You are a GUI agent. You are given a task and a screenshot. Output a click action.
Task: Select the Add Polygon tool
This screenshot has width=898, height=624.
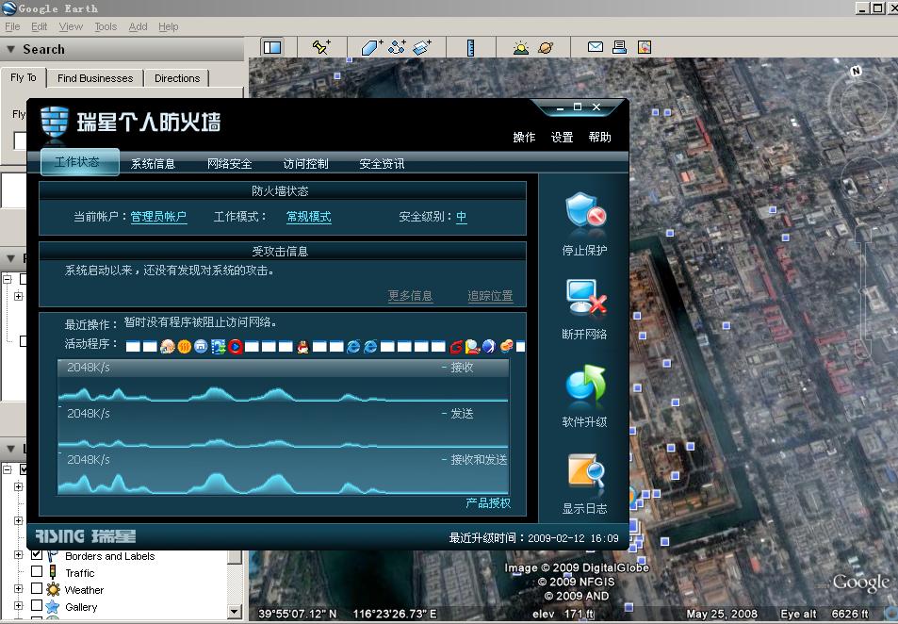point(372,47)
